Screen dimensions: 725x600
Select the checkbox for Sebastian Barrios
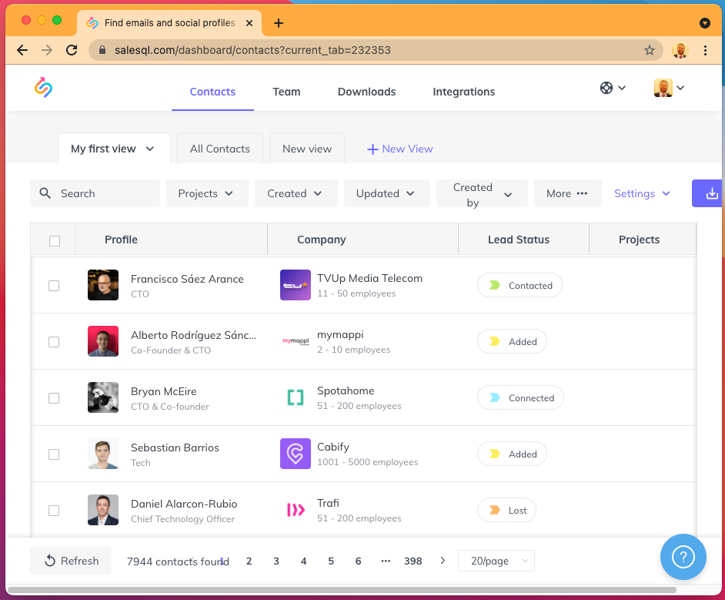click(x=54, y=454)
